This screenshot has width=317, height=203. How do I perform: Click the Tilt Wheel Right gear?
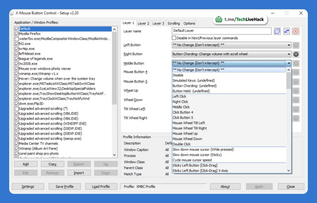[x=296, y=118]
